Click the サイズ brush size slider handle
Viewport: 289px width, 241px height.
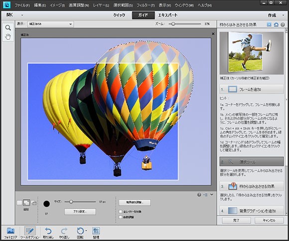(71, 202)
